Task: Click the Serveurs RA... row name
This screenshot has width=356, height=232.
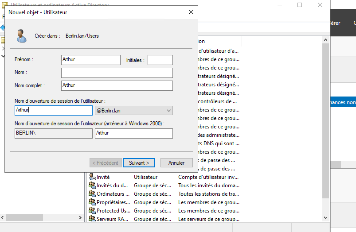Action: pyautogui.click(x=112, y=219)
